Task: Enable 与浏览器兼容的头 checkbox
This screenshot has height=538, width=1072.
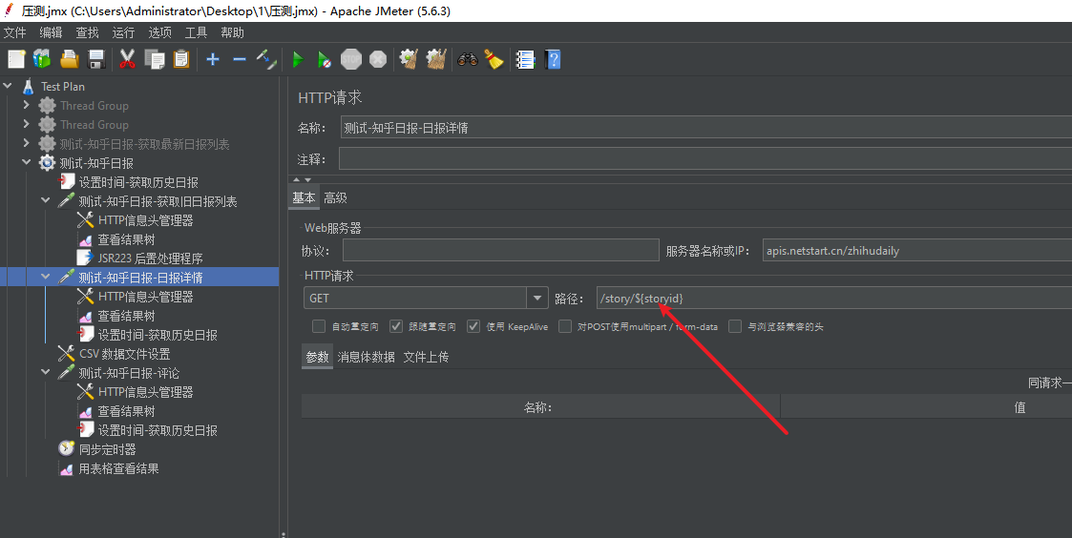Action: pos(735,326)
